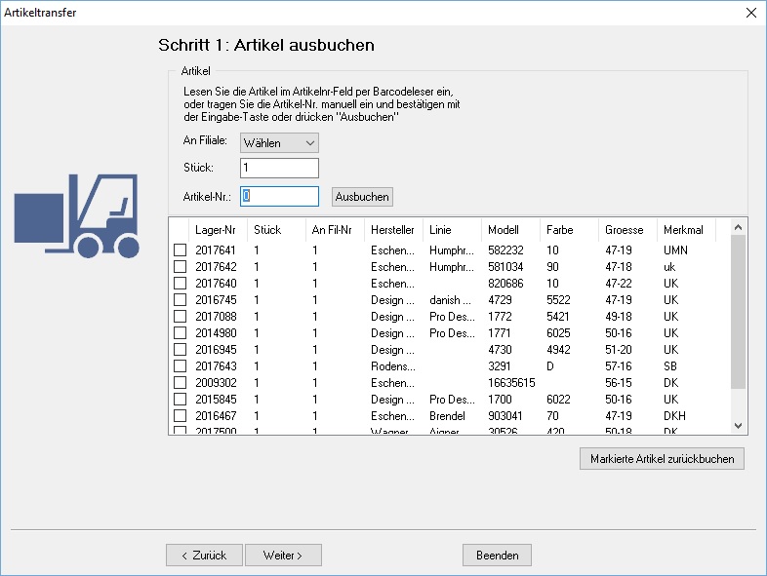Click Farbe value 4942
This screenshot has height=576, width=767.
(558, 350)
